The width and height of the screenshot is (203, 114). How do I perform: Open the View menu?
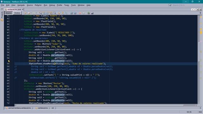click(13, 5)
